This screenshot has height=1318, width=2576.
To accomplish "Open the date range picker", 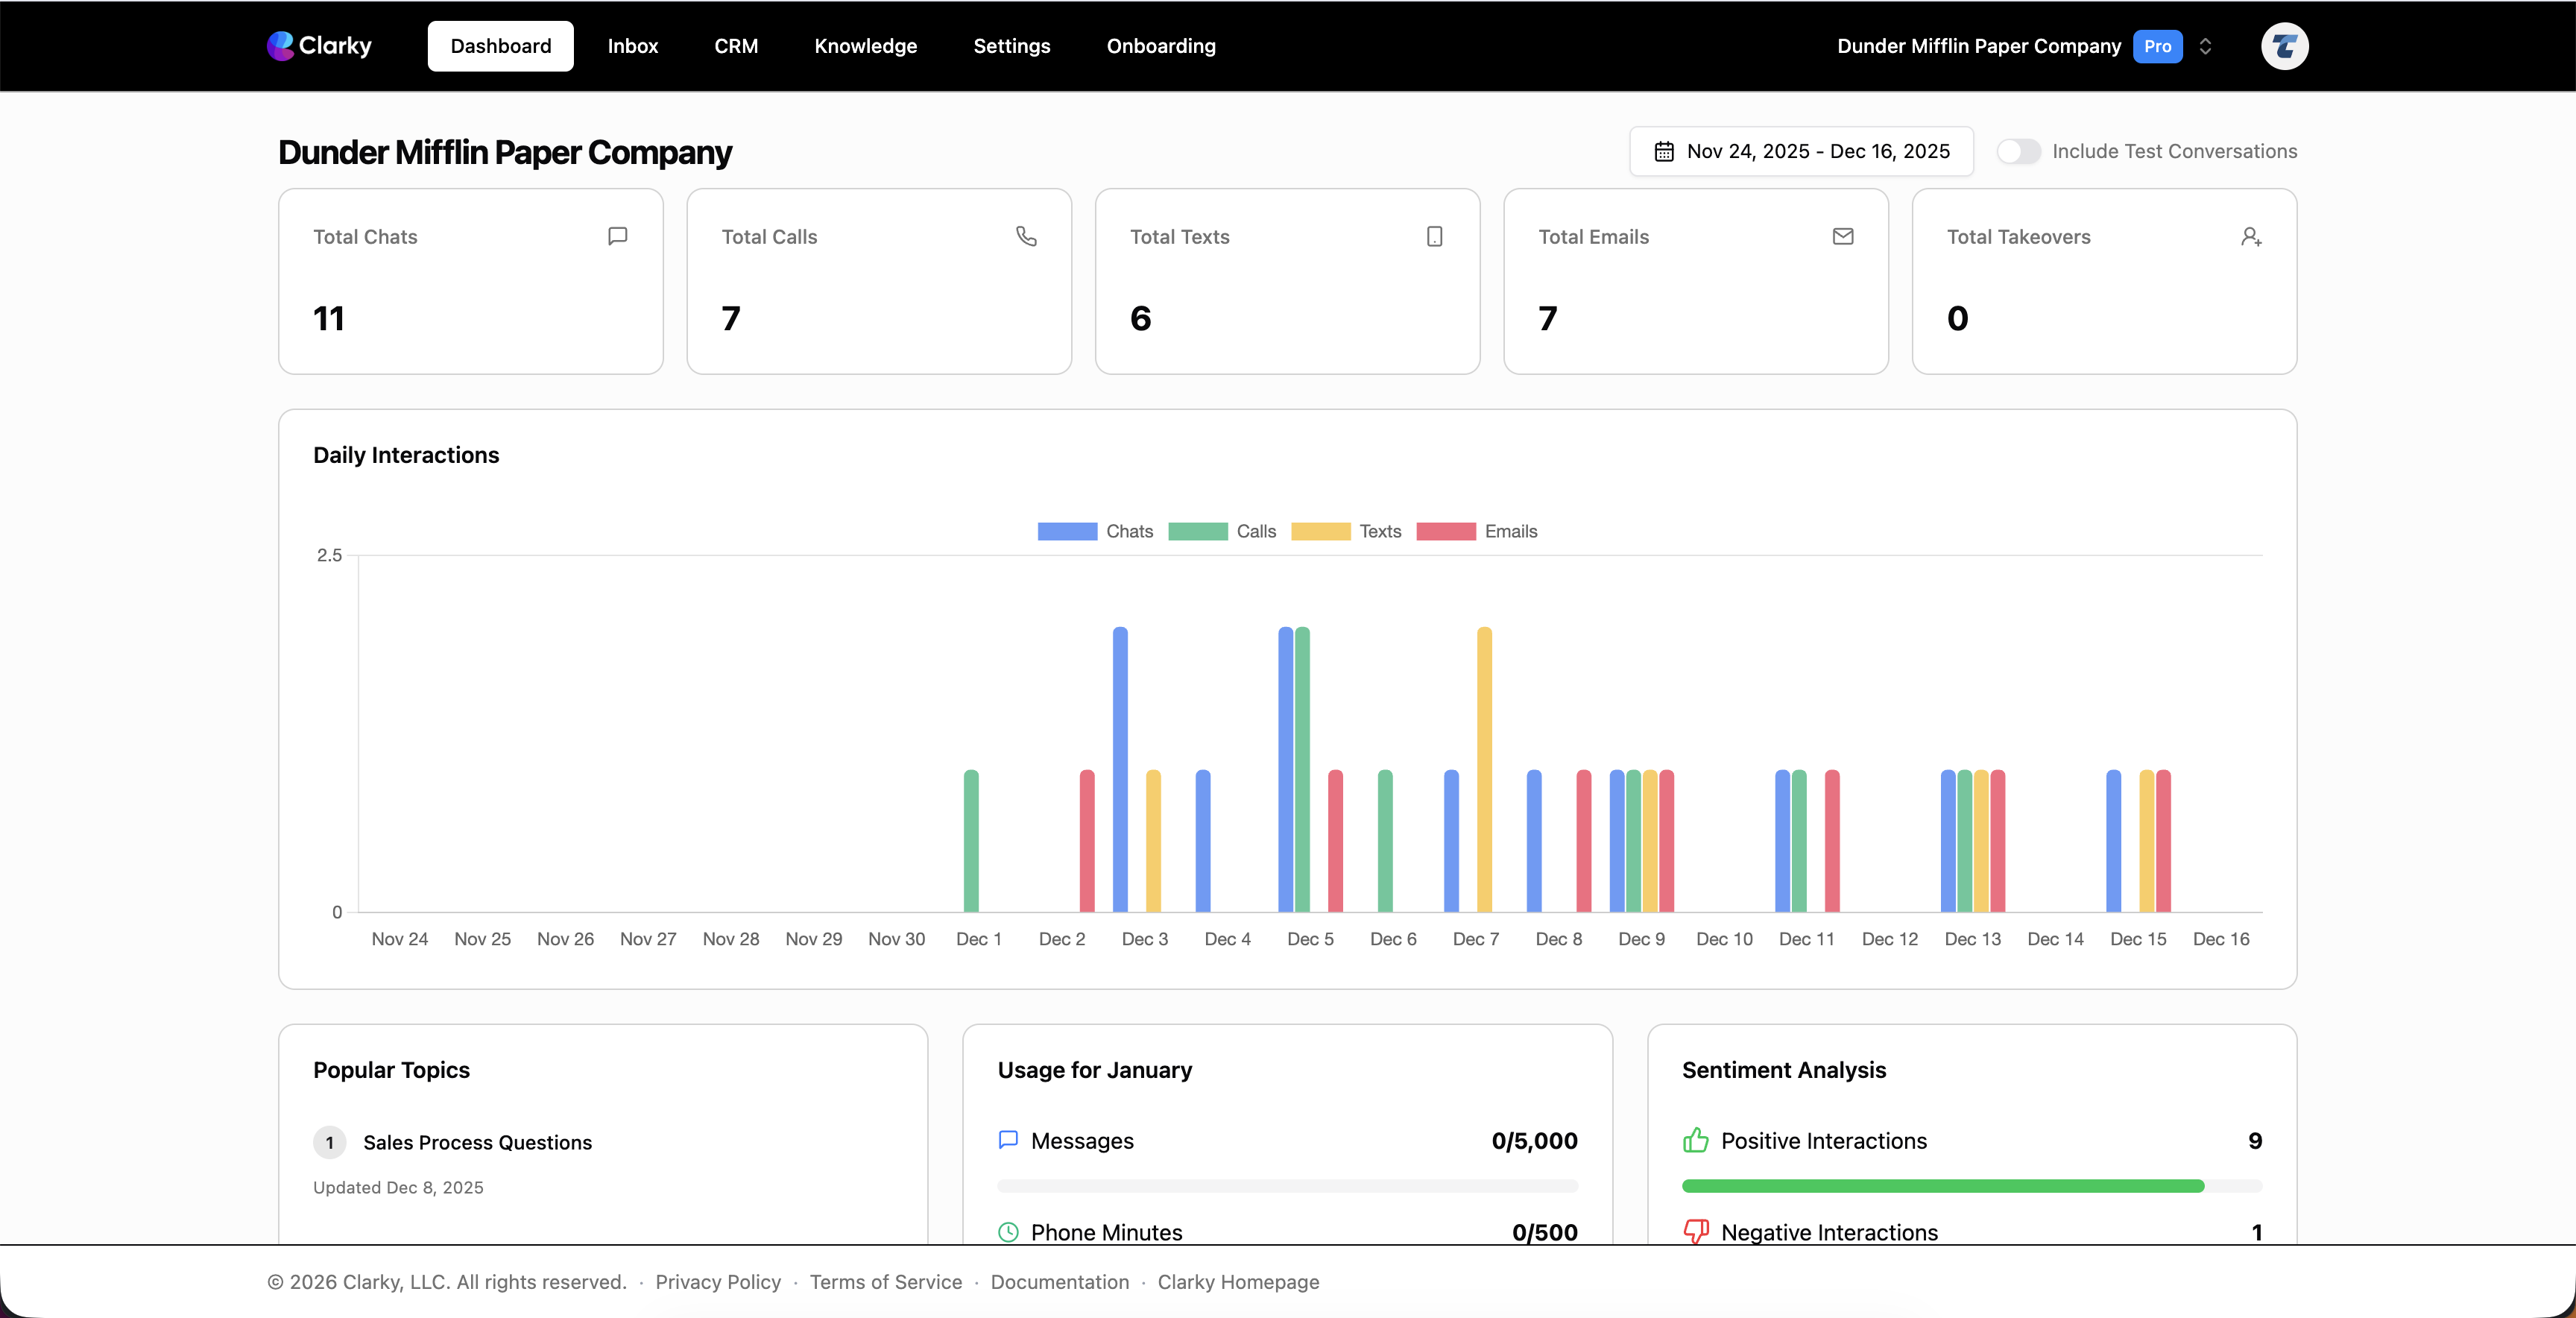I will coord(1801,151).
